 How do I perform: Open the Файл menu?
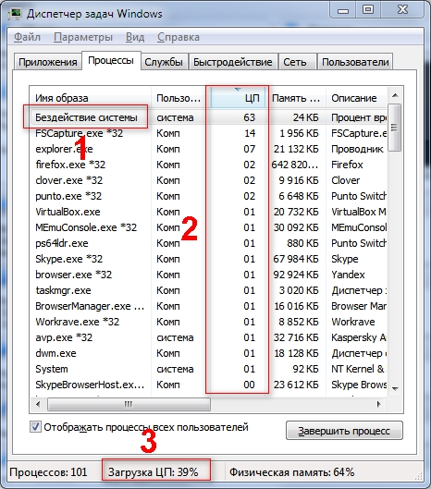[x=27, y=37]
